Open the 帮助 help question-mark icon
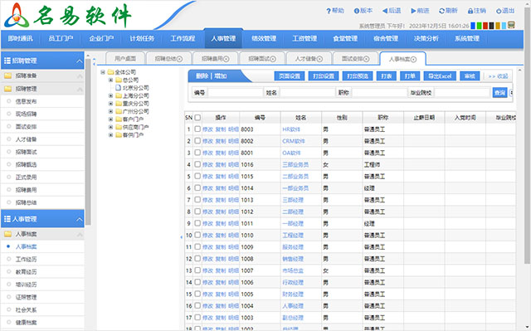Image resolution: width=531 pixels, height=331 pixels. pyautogui.click(x=329, y=11)
